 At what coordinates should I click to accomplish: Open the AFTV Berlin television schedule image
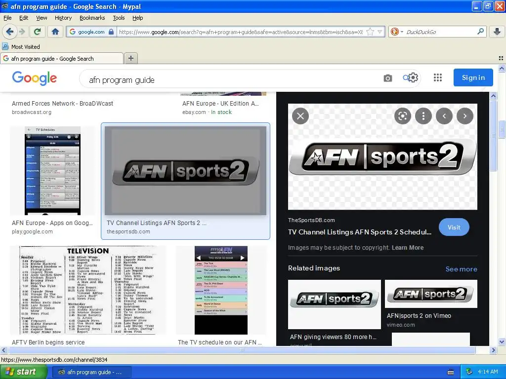click(88, 290)
